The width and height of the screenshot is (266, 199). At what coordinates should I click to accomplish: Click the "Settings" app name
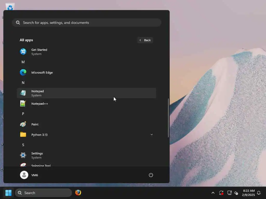tap(37, 153)
